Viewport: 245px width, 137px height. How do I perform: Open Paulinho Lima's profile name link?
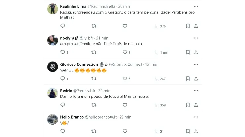click(73, 6)
